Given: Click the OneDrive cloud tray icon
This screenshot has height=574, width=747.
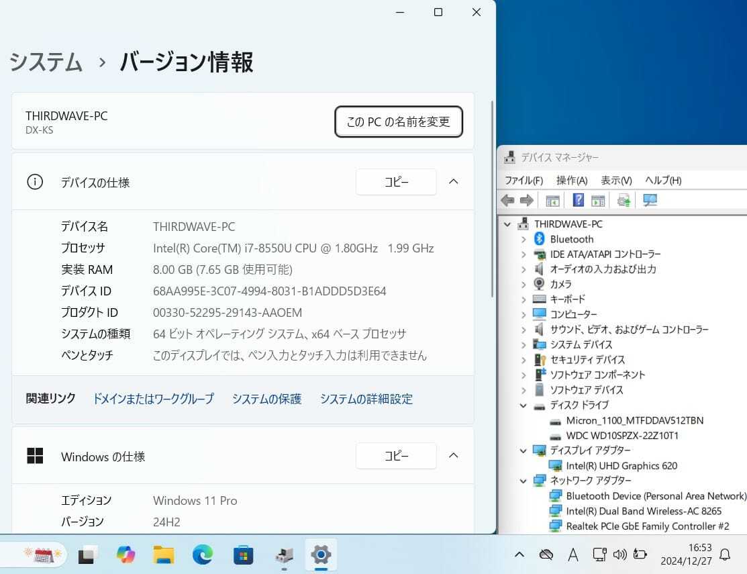Looking at the screenshot, I should pos(546,555).
